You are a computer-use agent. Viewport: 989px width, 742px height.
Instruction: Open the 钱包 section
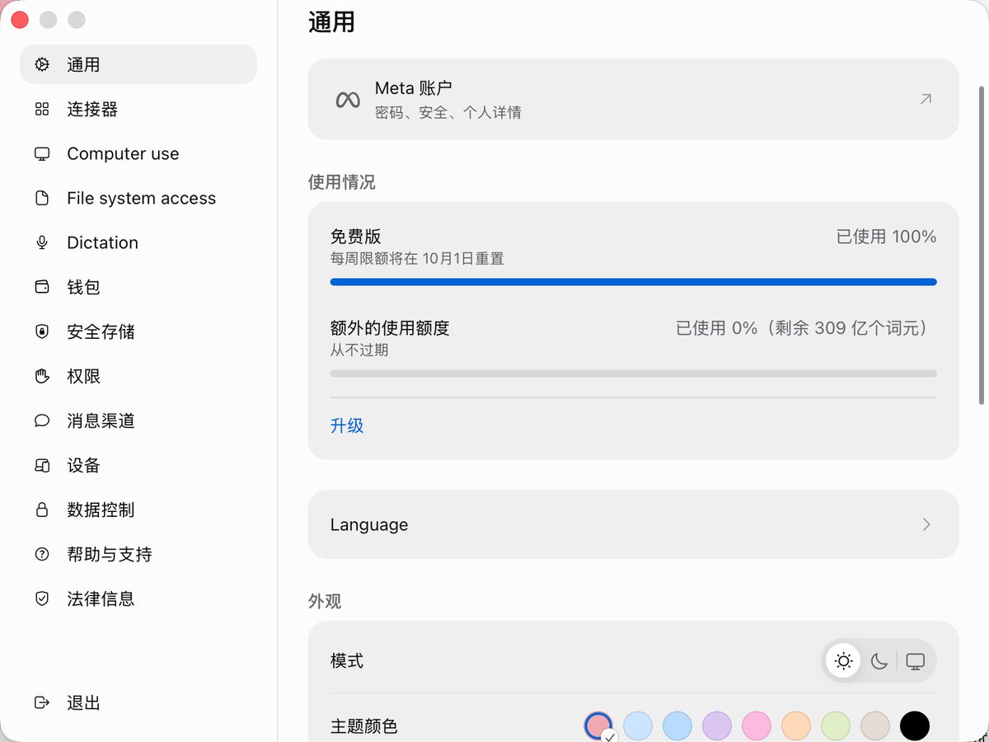138,287
